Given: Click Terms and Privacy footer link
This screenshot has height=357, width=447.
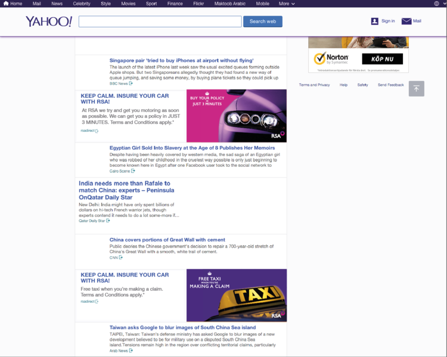Looking at the screenshot, I should (314, 85).
